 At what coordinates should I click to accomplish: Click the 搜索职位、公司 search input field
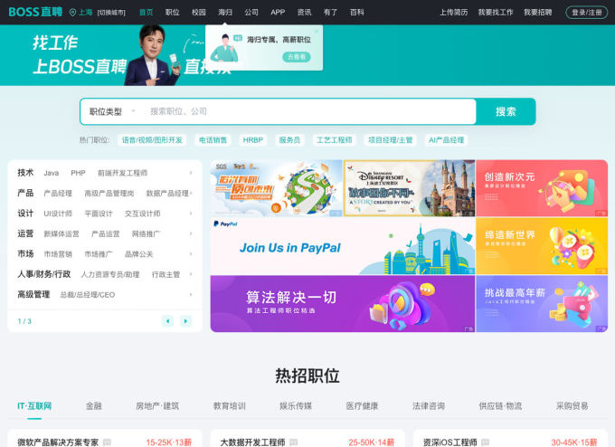[307, 111]
